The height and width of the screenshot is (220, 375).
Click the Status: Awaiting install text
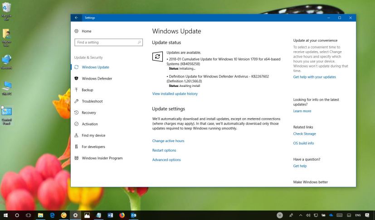pyautogui.click(x=185, y=86)
